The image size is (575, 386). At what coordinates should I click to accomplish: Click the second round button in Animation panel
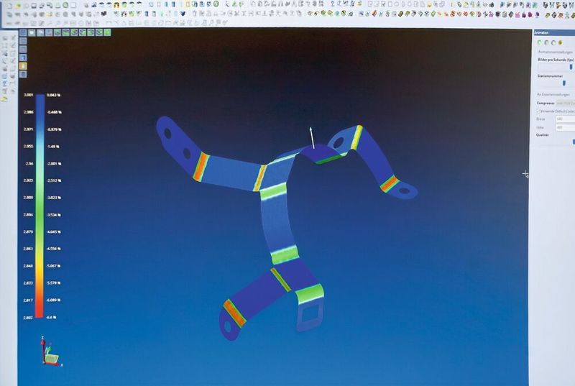[546, 42]
